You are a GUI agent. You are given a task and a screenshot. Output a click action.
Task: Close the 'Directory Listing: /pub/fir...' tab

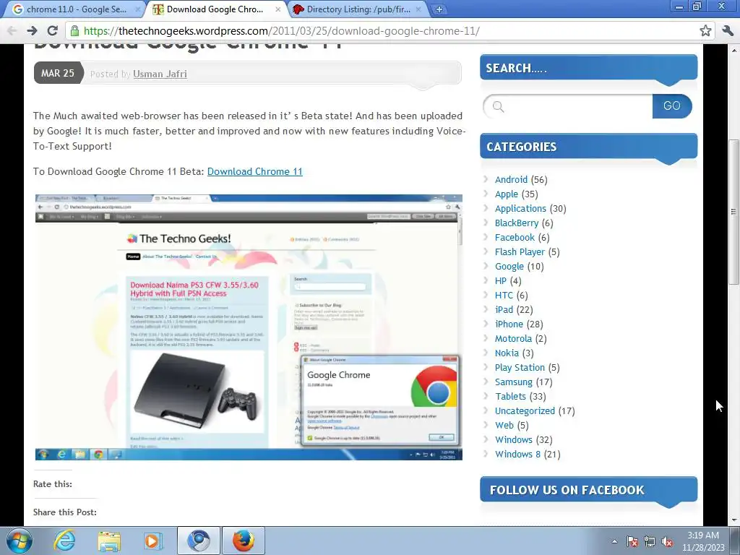pos(418,9)
